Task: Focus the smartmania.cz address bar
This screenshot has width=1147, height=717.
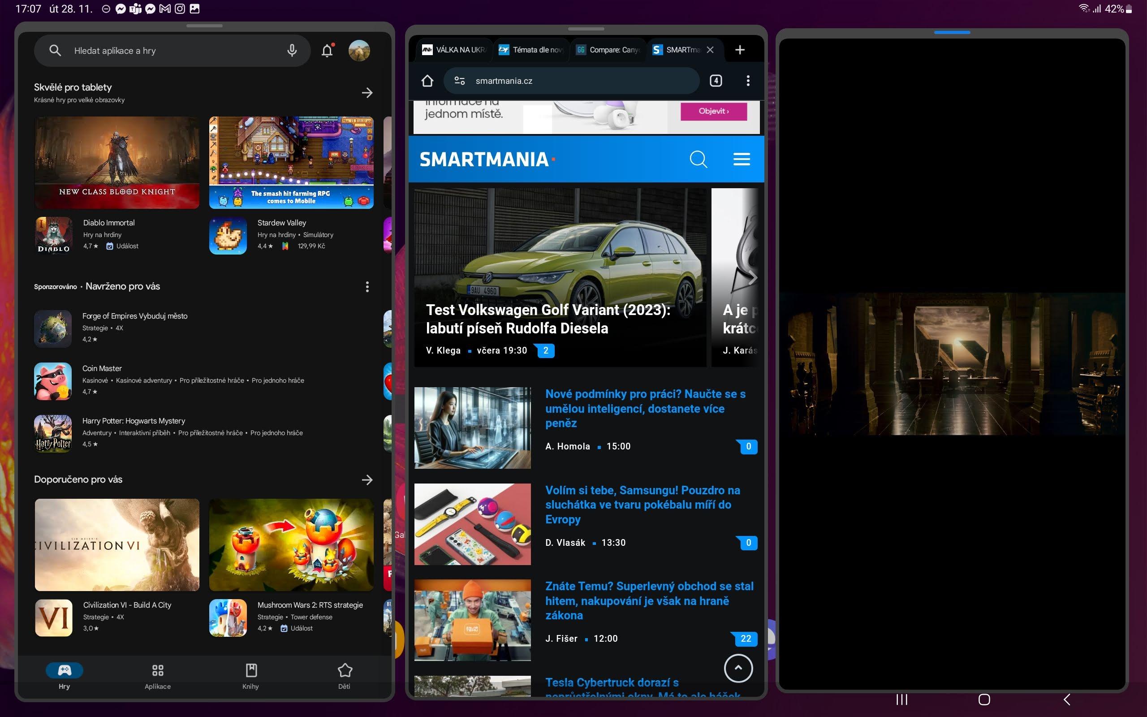Action: pos(571,81)
